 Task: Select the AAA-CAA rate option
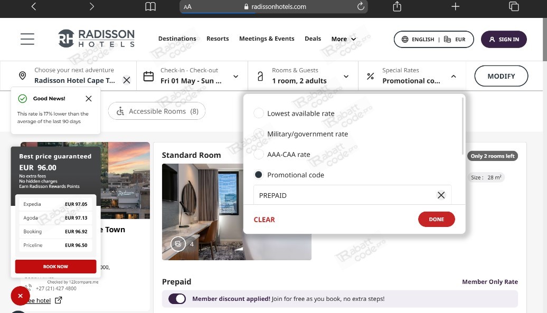[259, 154]
